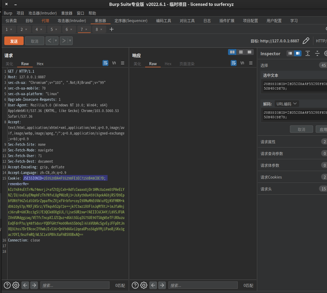Open help icon under request panel
Screen dimensions: 327x293
(x=7, y=285)
